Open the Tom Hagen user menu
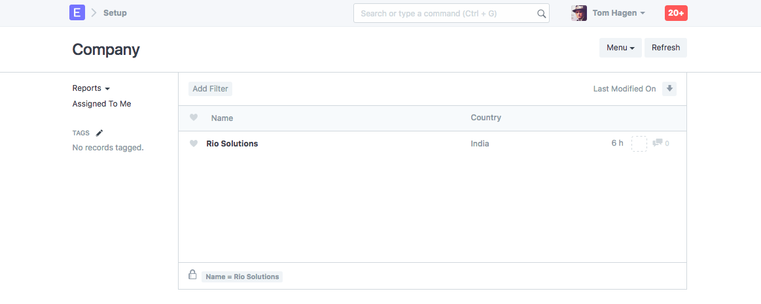761x304 pixels. point(618,13)
